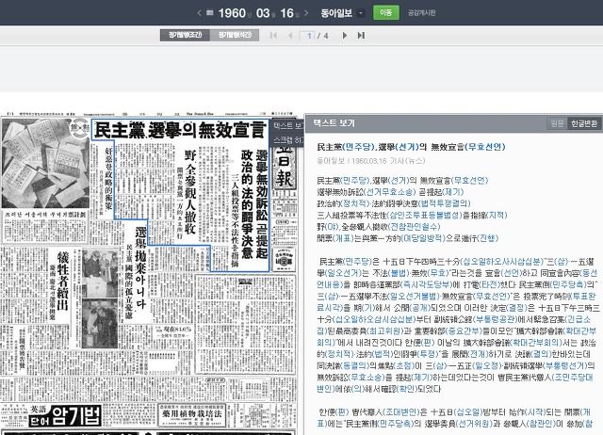Click the 藥用植物栽培法 advertisement
Viewport: 603px width, 435px height.
pyautogui.click(x=191, y=414)
